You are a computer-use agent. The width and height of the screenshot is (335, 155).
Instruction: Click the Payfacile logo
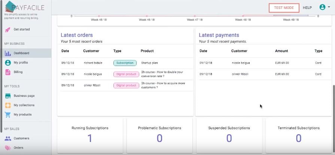coord(24,7)
